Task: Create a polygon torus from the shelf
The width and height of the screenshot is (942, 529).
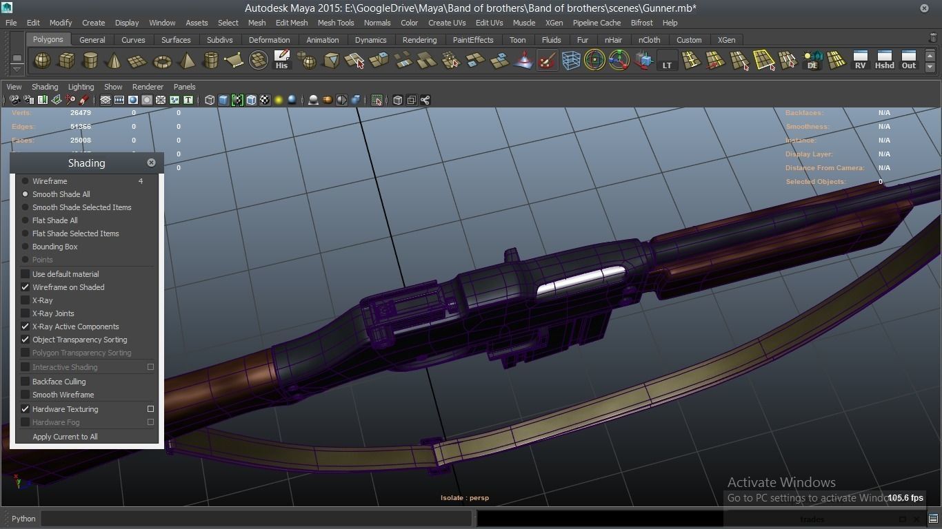Action: point(162,61)
